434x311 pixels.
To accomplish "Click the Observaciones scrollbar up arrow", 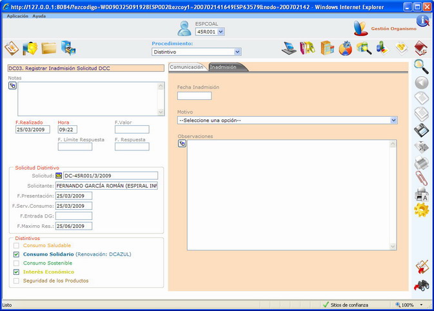I will click(x=393, y=144).
